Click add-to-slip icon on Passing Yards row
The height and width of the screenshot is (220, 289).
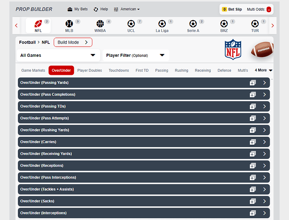(252, 83)
